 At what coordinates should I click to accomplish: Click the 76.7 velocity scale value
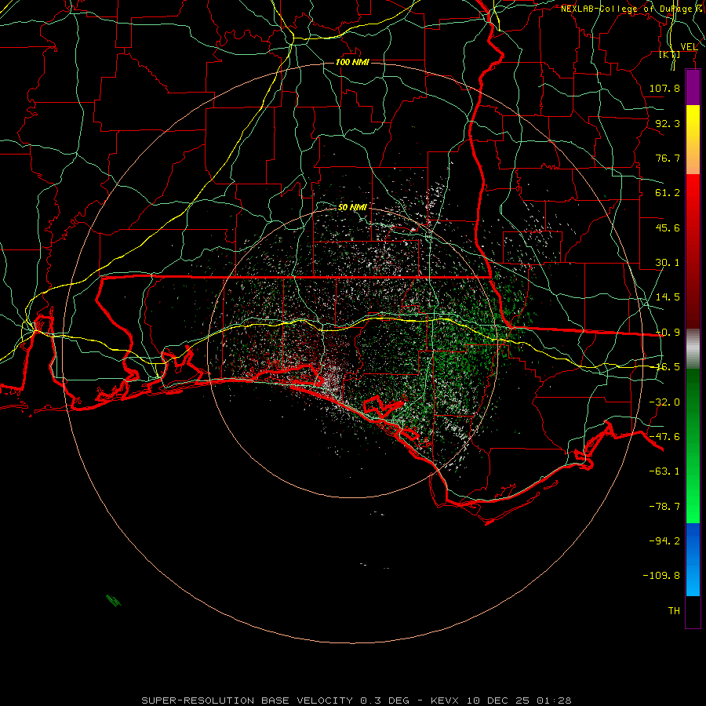click(x=668, y=158)
